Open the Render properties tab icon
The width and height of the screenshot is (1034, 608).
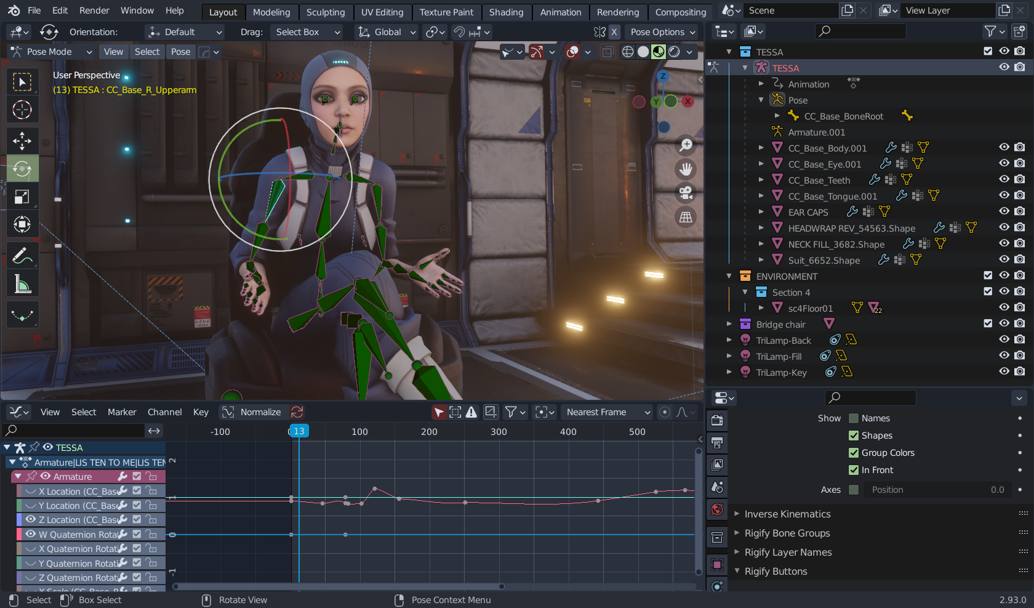click(717, 420)
